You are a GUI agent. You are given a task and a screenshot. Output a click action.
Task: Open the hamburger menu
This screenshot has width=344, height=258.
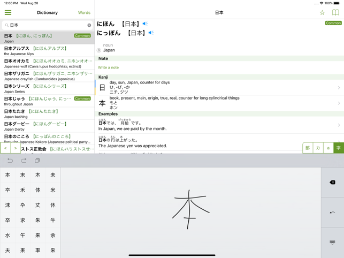click(x=8, y=12)
